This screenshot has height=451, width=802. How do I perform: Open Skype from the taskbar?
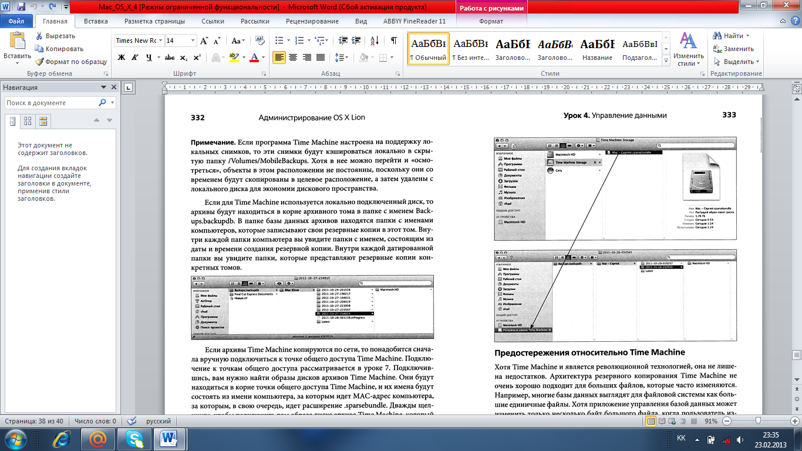point(134,439)
